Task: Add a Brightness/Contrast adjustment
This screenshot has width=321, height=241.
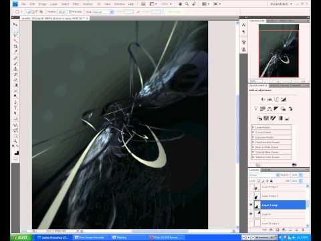Action: [x=263, y=99]
